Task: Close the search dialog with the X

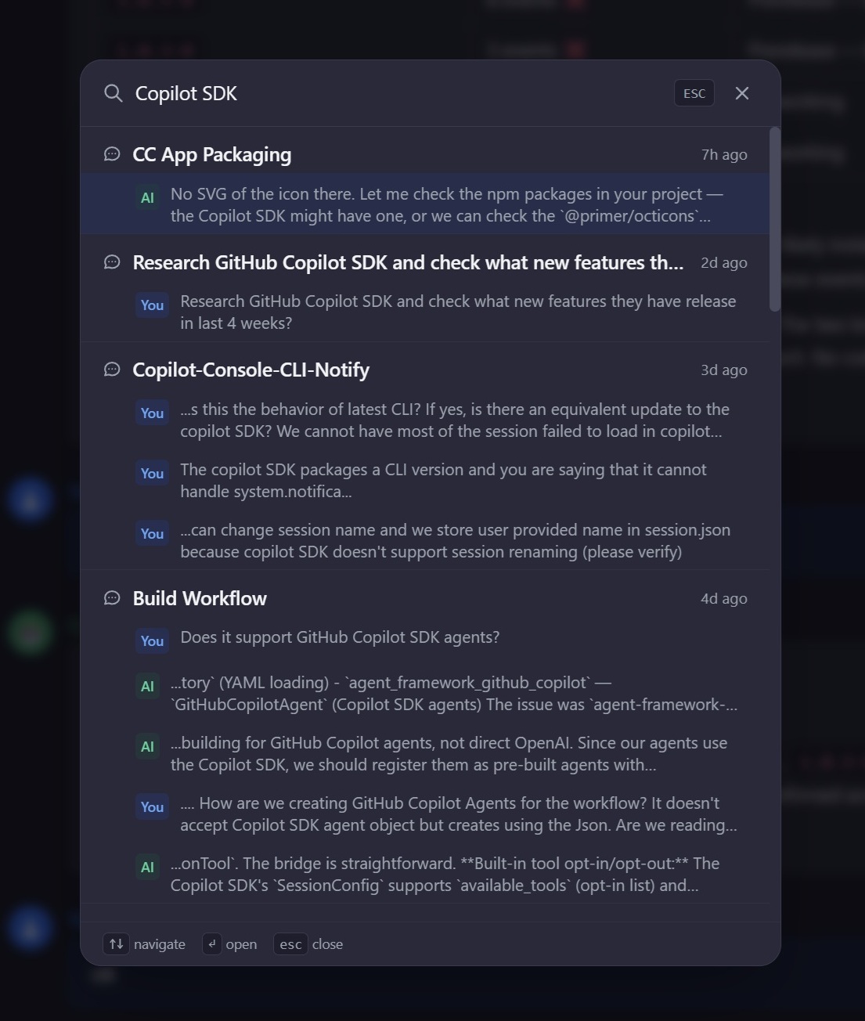Action: pos(742,94)
